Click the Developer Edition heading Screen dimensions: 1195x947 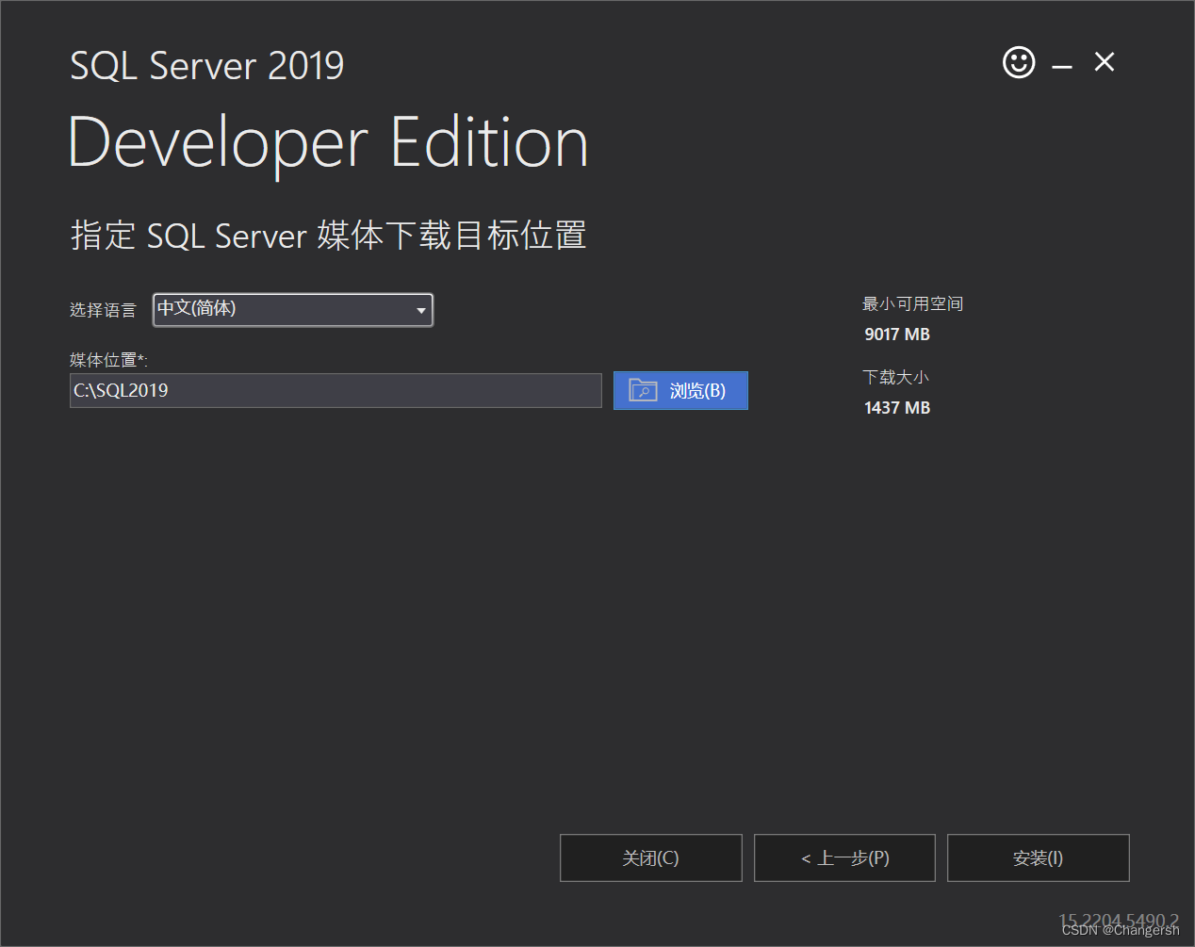click(329, 143)
